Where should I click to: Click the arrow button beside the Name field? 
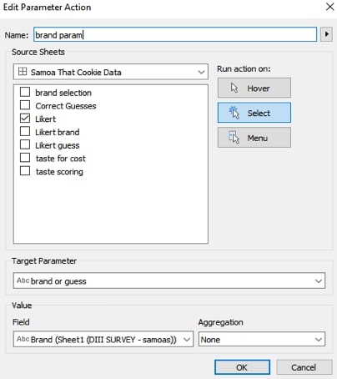[x=326, y=34]
